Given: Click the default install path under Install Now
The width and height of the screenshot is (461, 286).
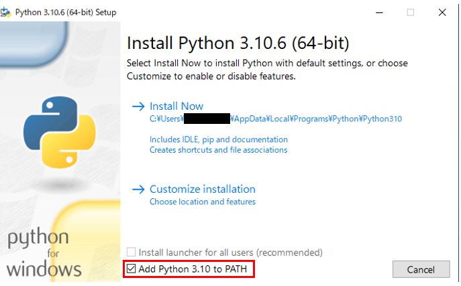Looking at the screenshot, I should point(275,119).
